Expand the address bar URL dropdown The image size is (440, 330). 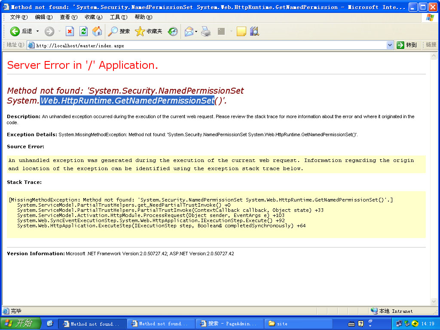point(390,45)
